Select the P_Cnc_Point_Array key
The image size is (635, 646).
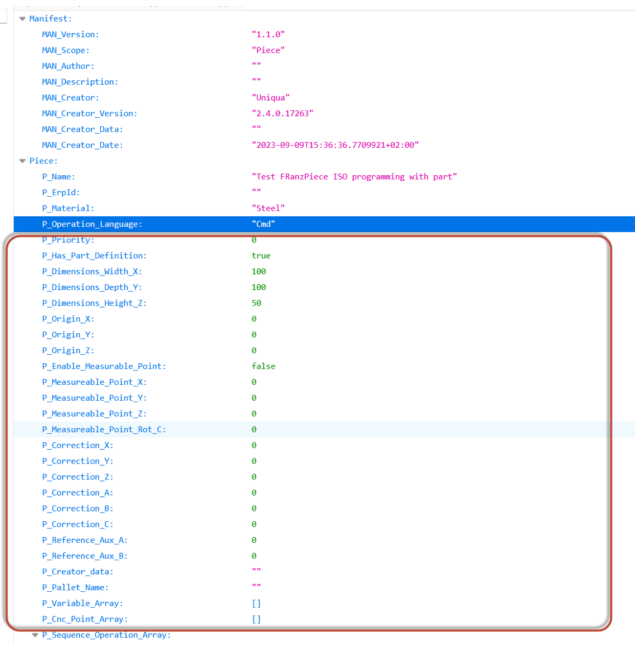point(85,619)
